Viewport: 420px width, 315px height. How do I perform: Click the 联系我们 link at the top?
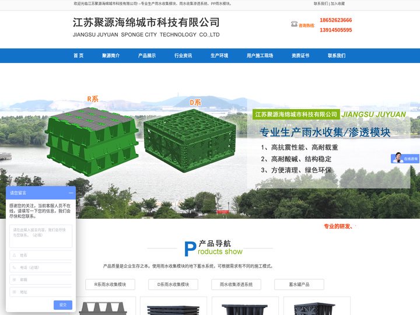[x=321, y=3]
